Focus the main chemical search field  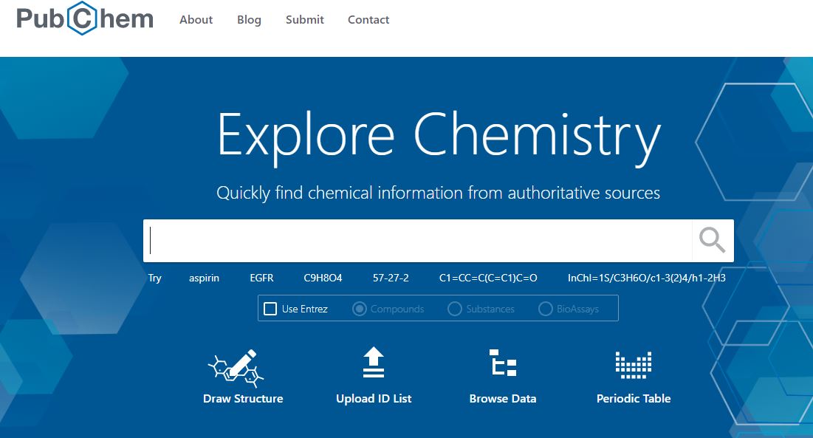[x=418, y=241]
